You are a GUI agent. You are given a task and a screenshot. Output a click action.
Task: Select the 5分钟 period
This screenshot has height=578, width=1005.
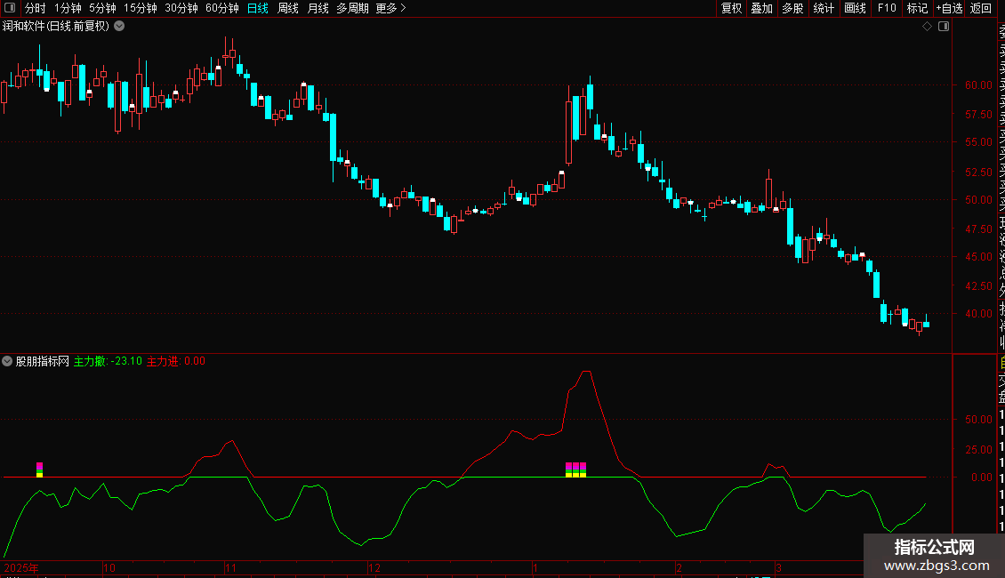pos(102,8)
